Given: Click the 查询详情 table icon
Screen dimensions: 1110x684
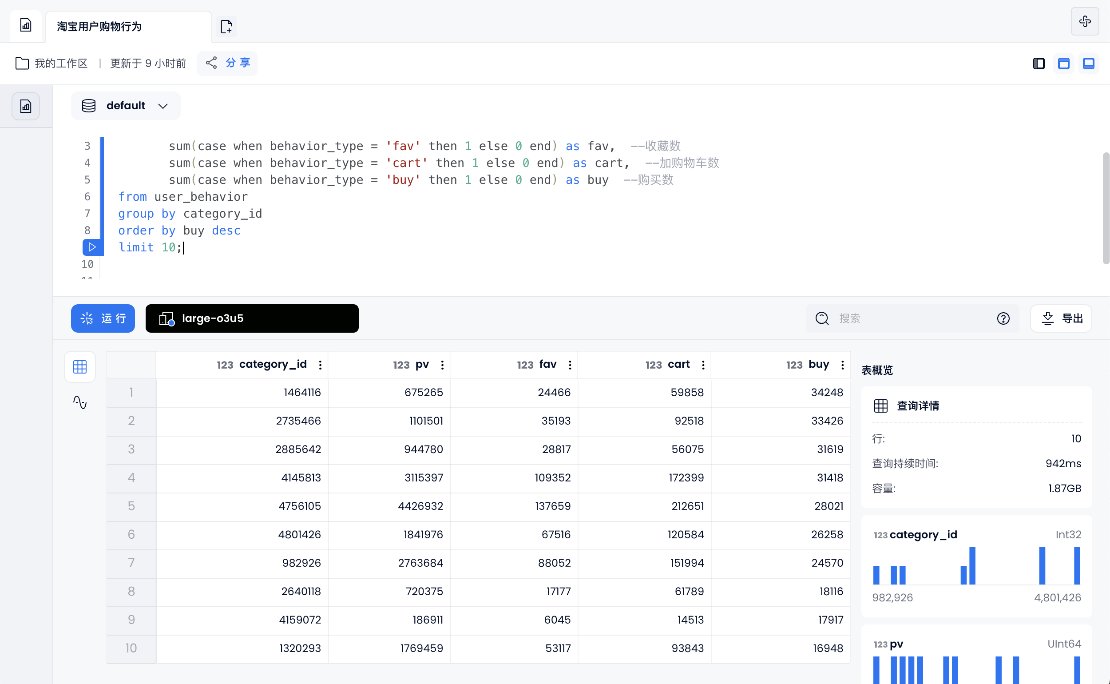Looking at the screenshot, I should pyautogui.click(x=880, y=406).
